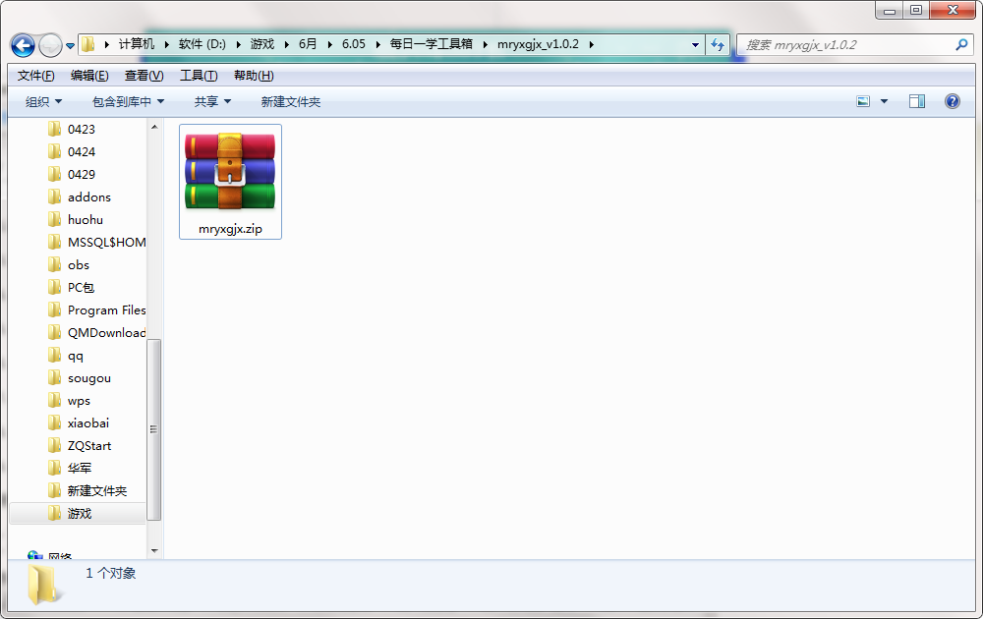
Task: Select the obs folder
Action: tap(79, 264)
